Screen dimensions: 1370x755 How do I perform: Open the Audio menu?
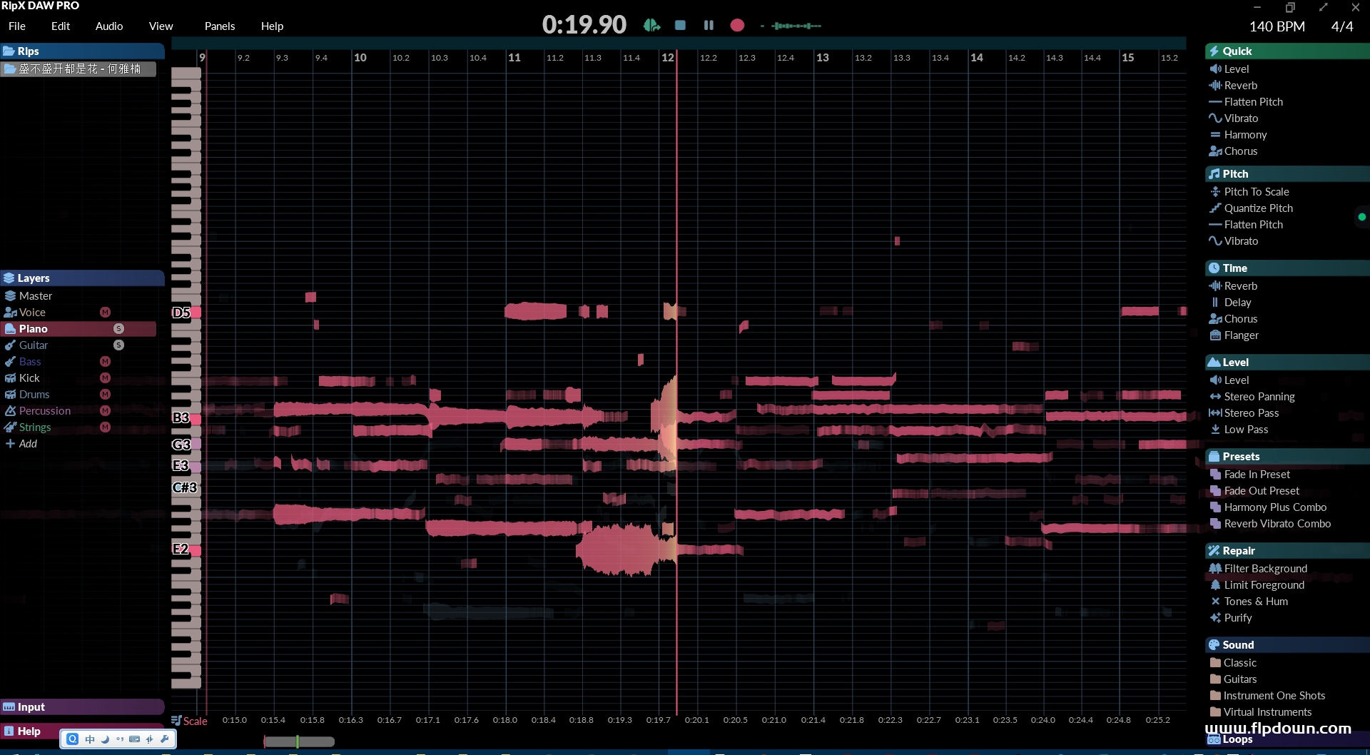109,26
